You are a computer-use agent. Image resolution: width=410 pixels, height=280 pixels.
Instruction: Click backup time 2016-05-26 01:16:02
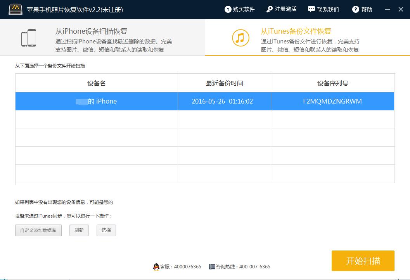tap(222, 101)
